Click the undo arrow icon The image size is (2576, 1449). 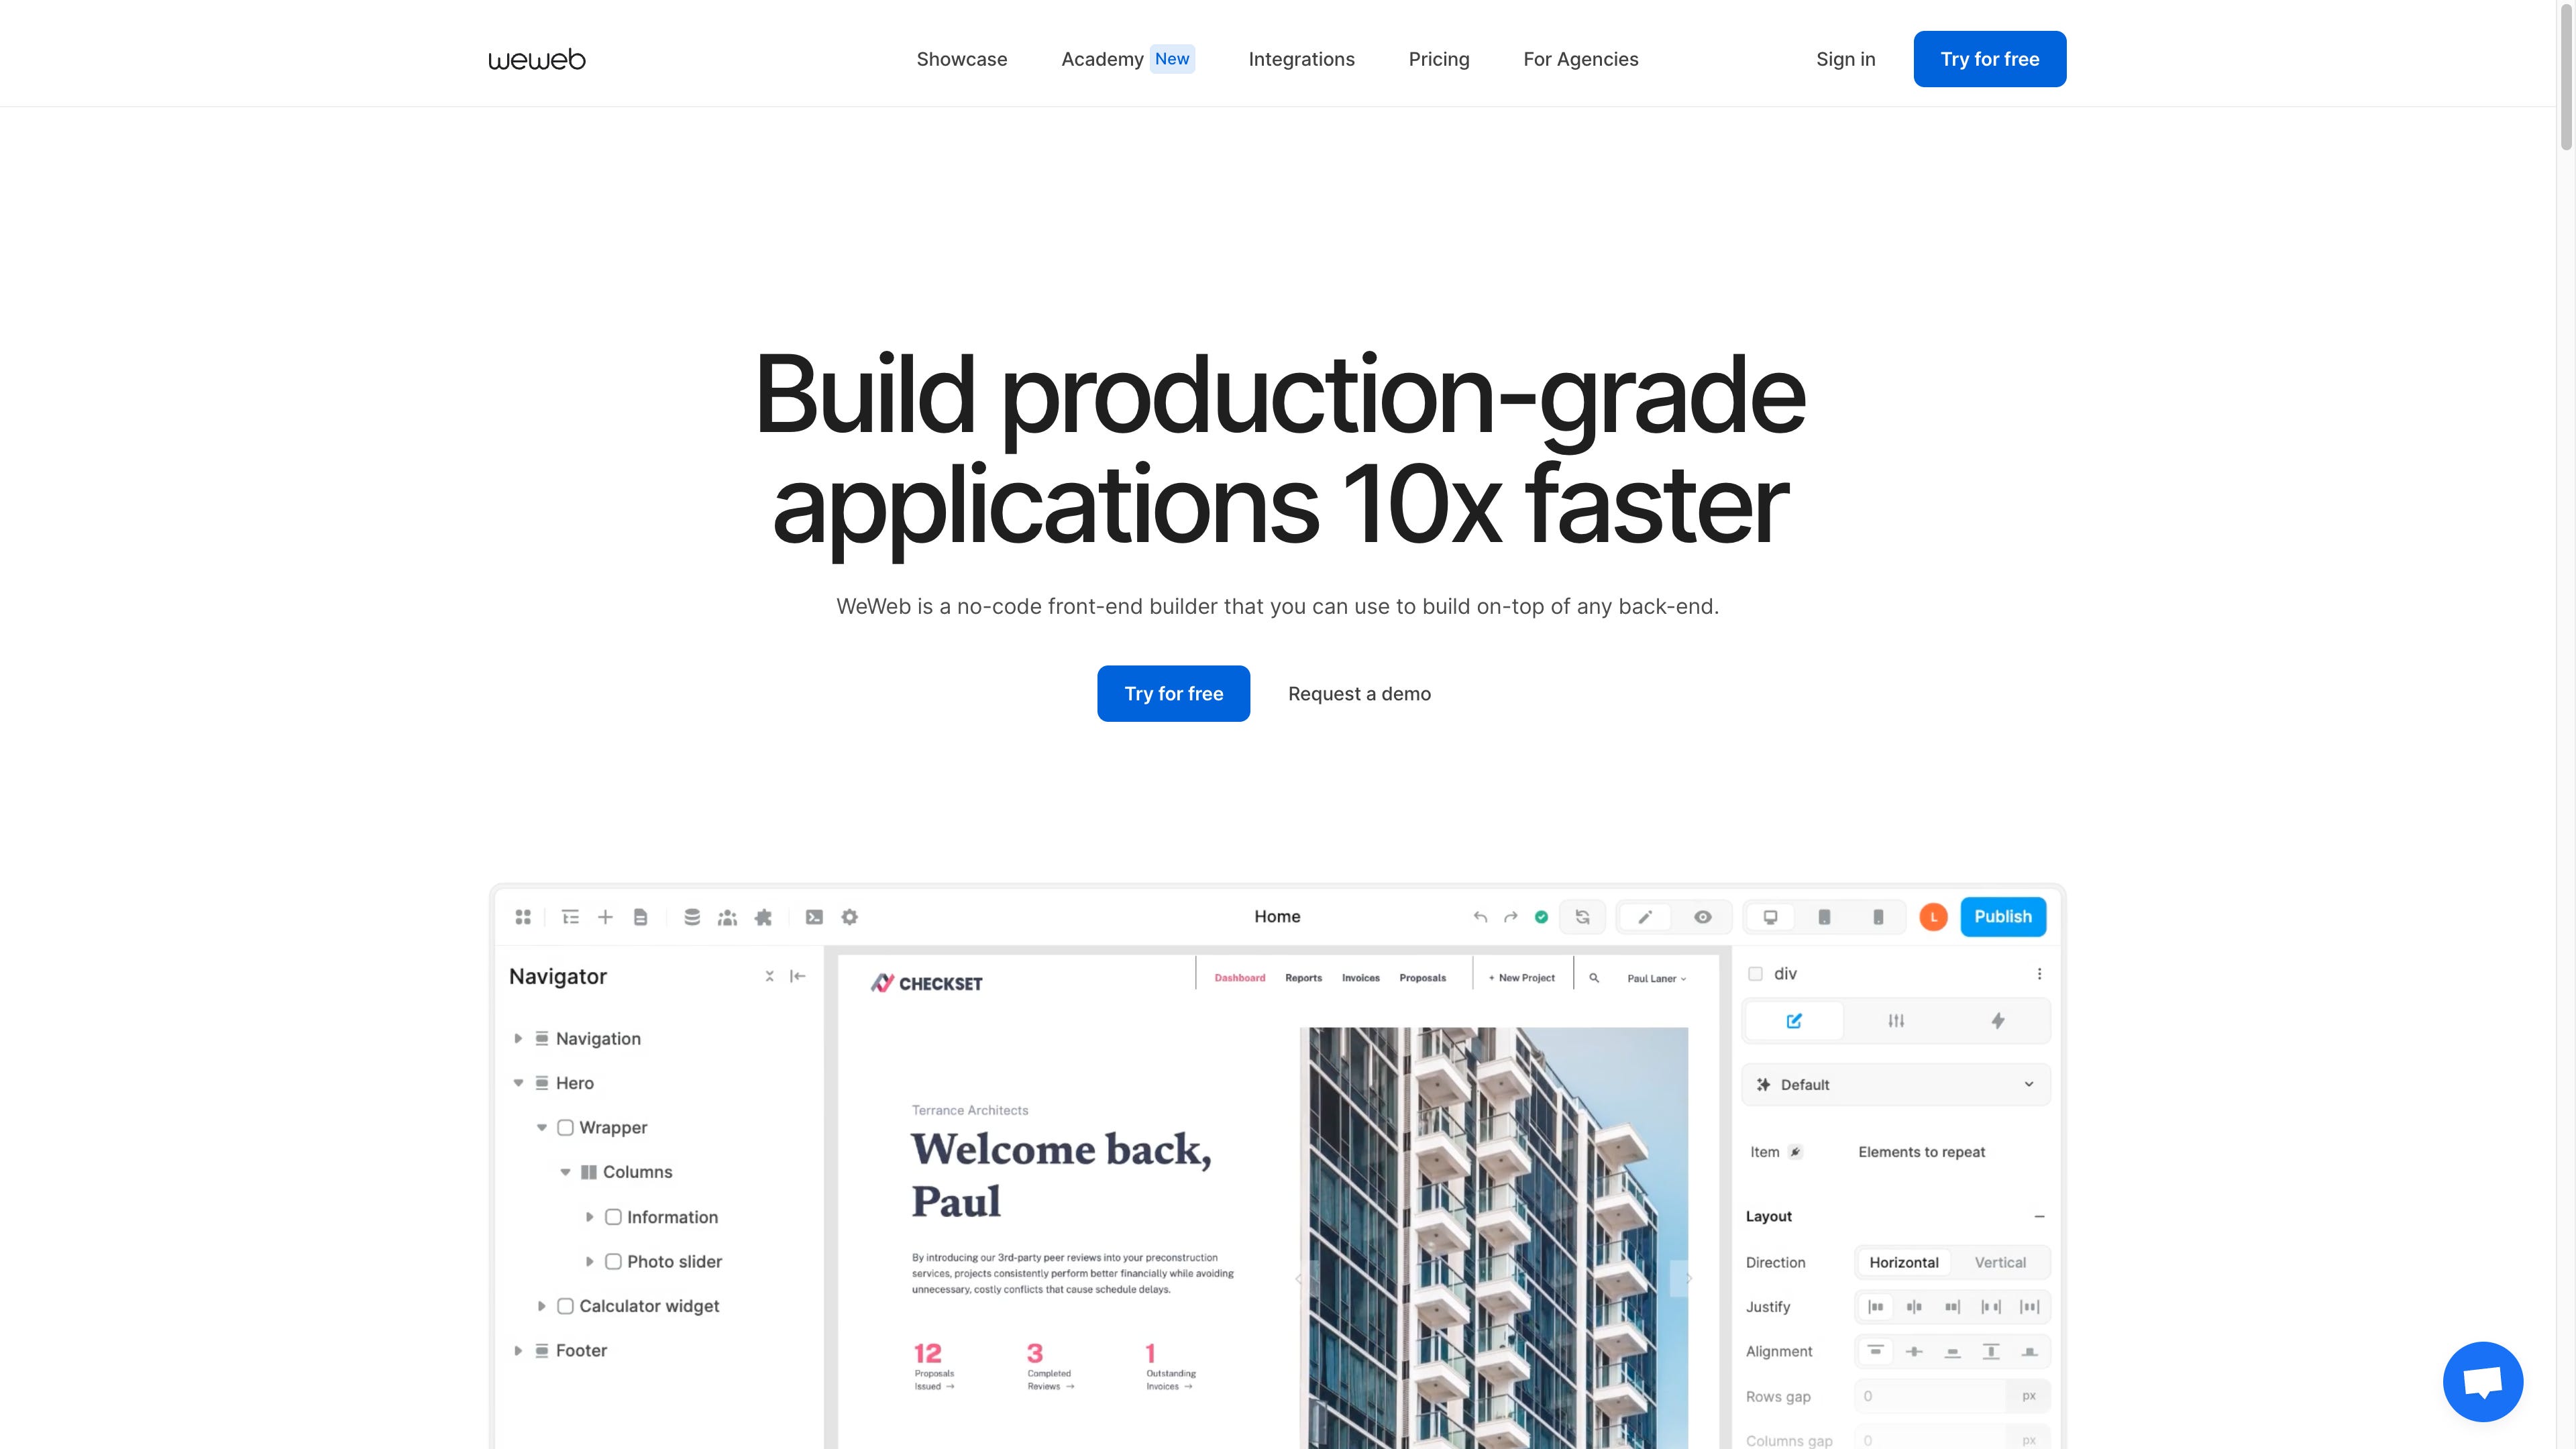point(1480,917)
